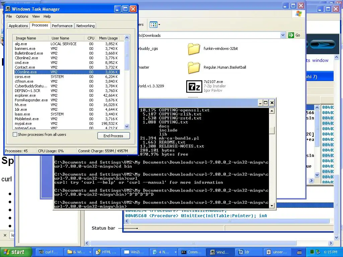Select the Mobiletest.exe process row
Viewport: 343px width, 257px height.
(x=67, y=119)
